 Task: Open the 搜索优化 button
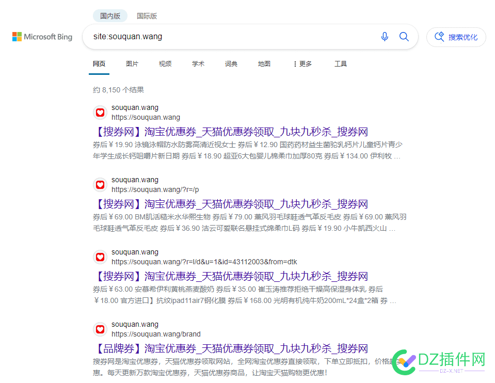tap(456, 37)
